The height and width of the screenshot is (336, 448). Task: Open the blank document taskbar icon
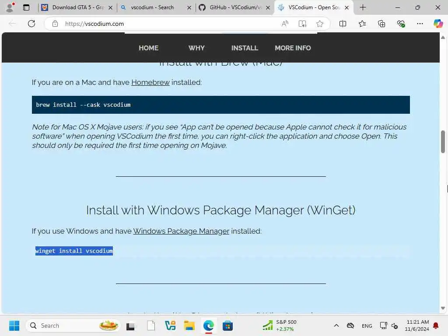tap(151, 325)
